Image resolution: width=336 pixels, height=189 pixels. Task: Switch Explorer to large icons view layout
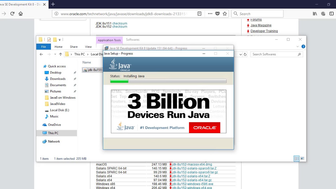[302, 159]
